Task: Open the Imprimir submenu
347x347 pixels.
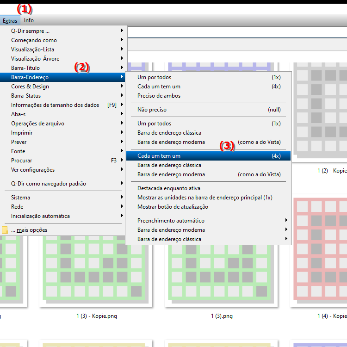Action: [63, 133]
